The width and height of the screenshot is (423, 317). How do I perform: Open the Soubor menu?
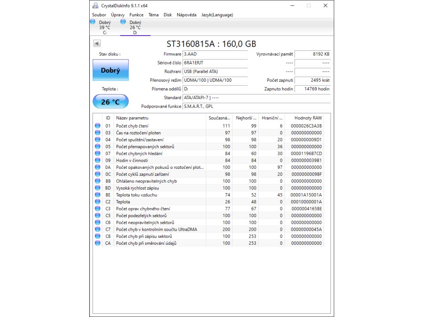coord(99,15)
